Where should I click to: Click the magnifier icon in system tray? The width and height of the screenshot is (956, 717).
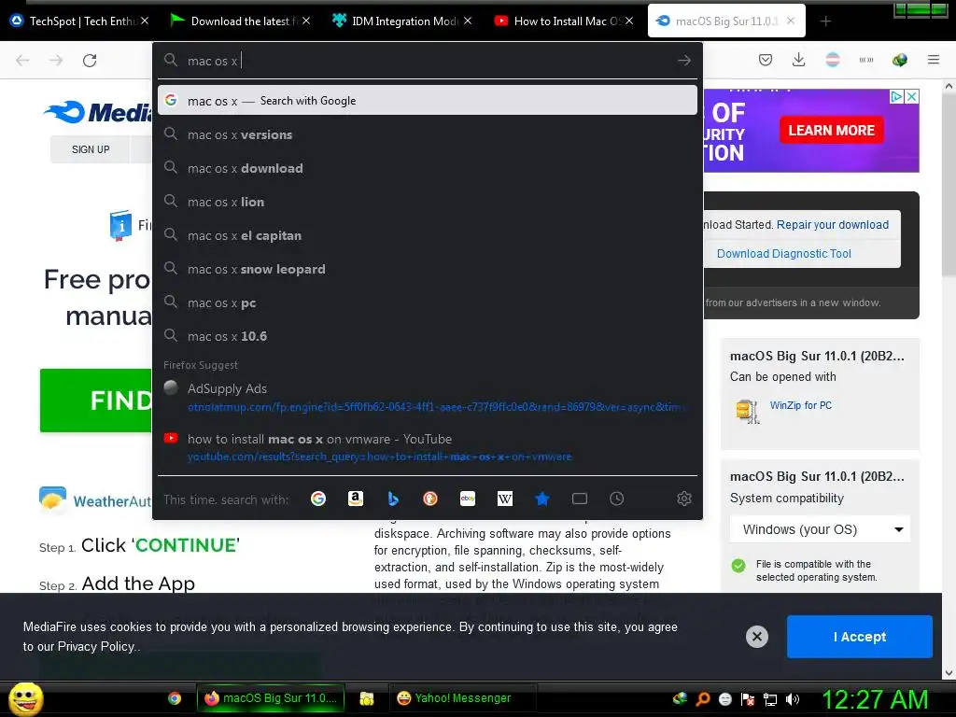click(x=703, y=699)
